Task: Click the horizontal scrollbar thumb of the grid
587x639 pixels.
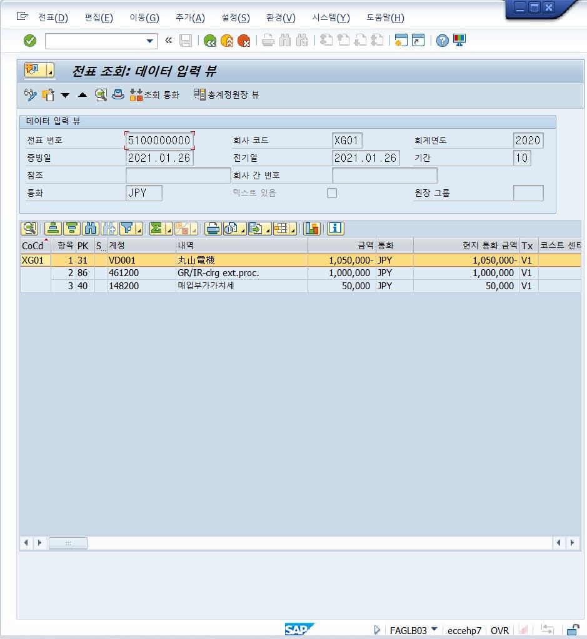Action: [x=68, y=543]
